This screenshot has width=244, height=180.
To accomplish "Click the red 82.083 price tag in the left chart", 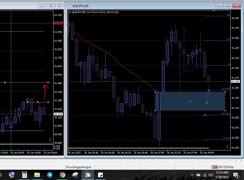I will click(58, 23).
